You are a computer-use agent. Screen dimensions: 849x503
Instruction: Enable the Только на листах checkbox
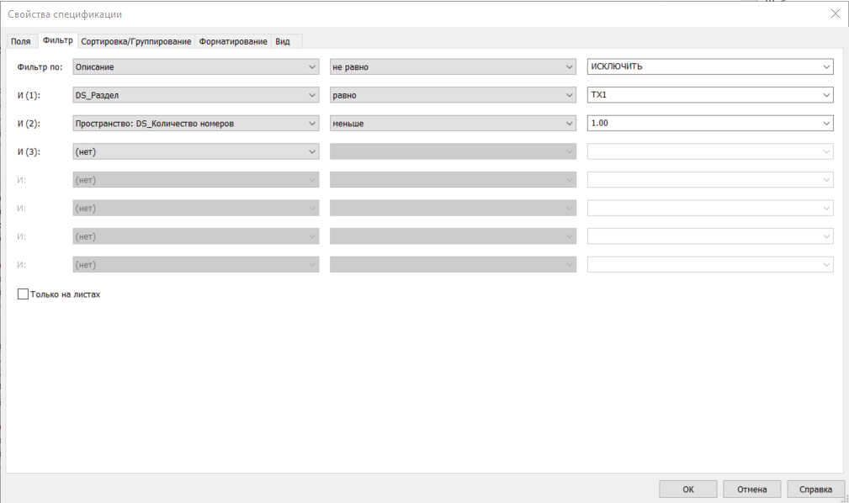tap(24, 294)
